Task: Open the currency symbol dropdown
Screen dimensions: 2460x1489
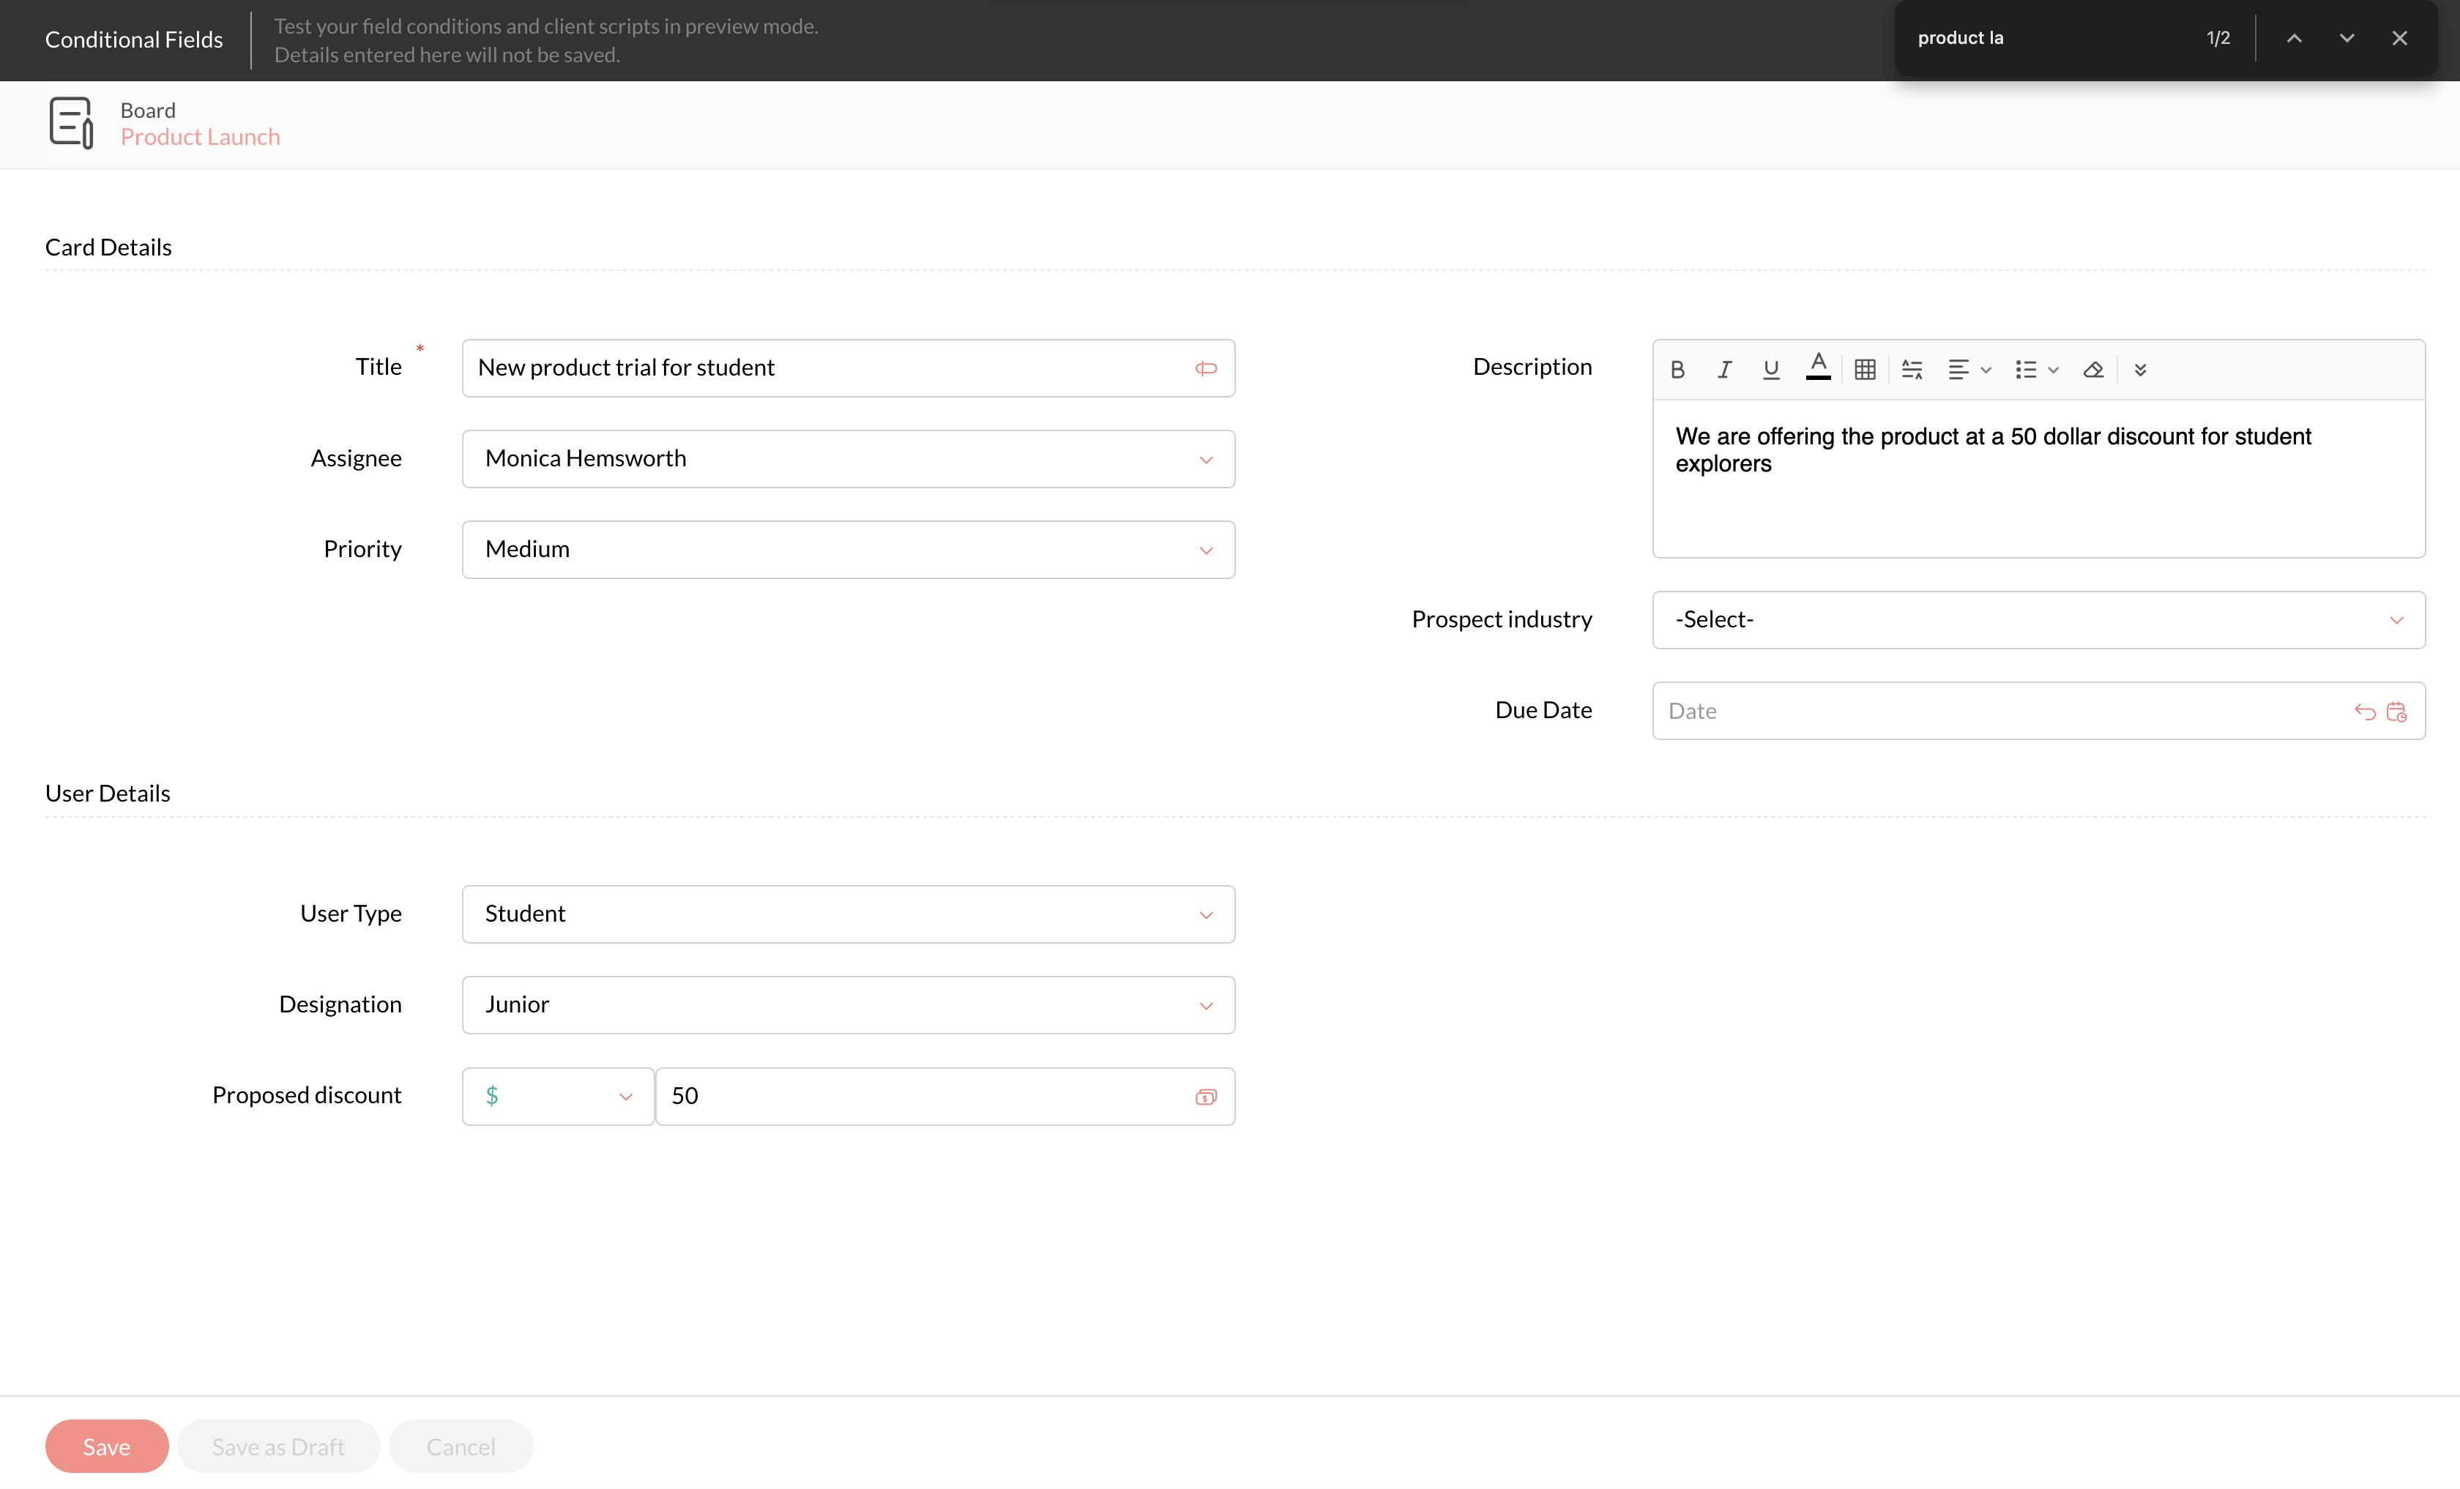Action: coord(557,1097)
